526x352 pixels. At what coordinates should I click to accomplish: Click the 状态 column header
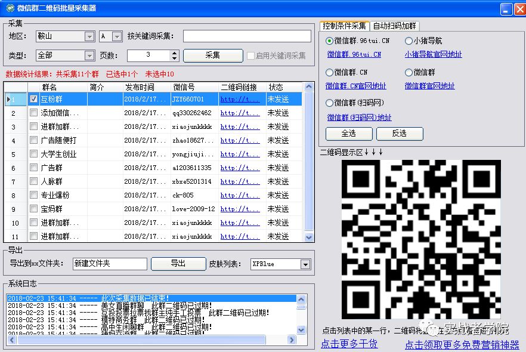click(284, 87)
